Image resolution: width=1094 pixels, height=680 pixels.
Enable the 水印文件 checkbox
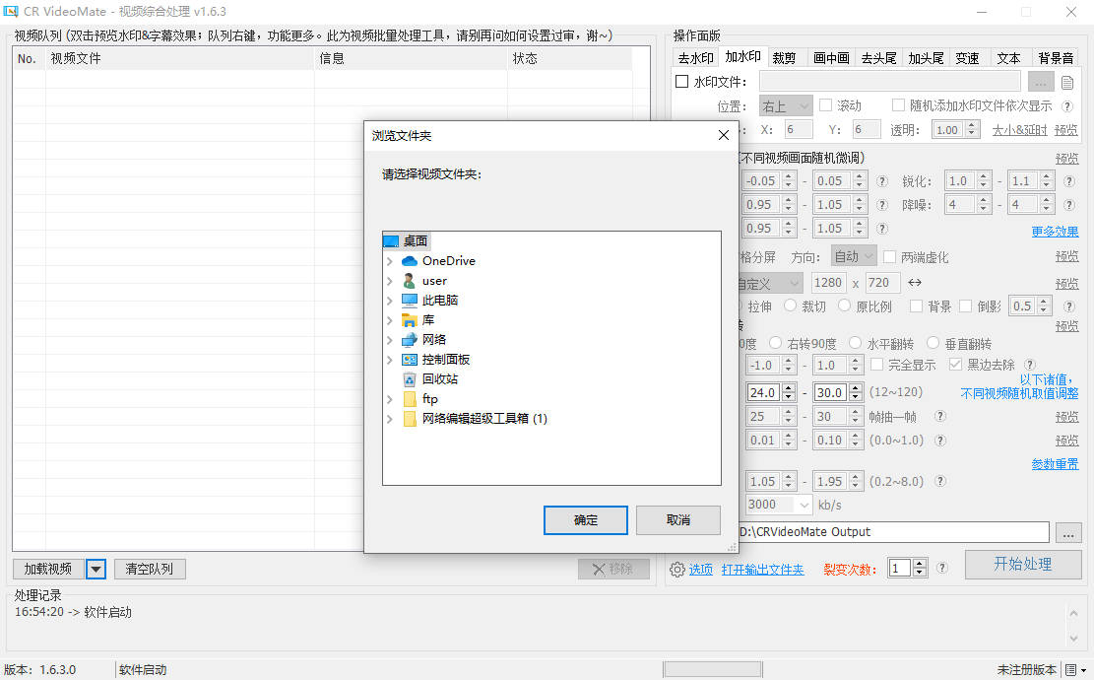[x=682, y=82]
